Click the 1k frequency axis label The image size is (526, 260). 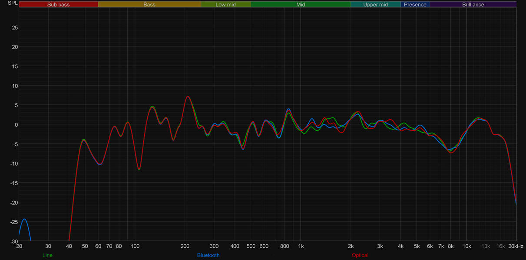301,246
